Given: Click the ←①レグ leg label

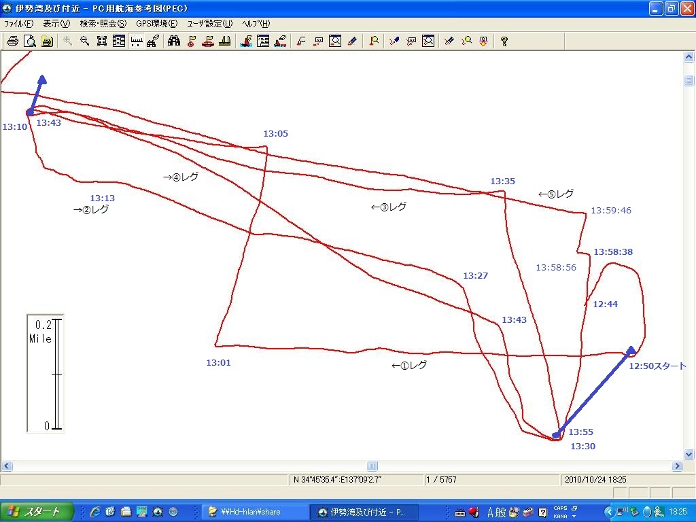Looking at the screenshot, I should click(x=408, y=365).
